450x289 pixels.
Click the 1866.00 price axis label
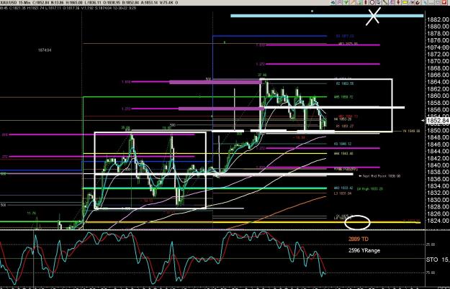[438, 75]
